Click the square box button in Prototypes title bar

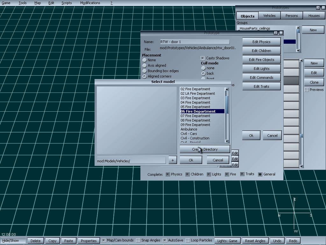click(x=323, y=8)
